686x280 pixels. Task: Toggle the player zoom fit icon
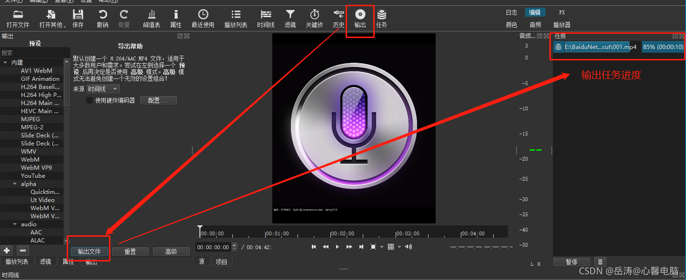(373, 247)
